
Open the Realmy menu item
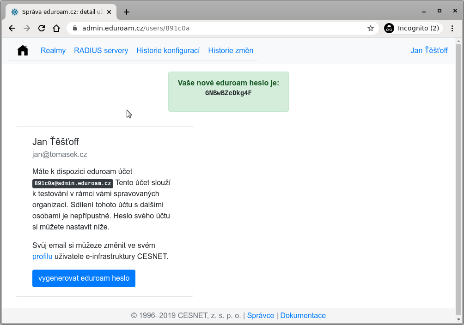pyautogui.click(x=53, y=51)
